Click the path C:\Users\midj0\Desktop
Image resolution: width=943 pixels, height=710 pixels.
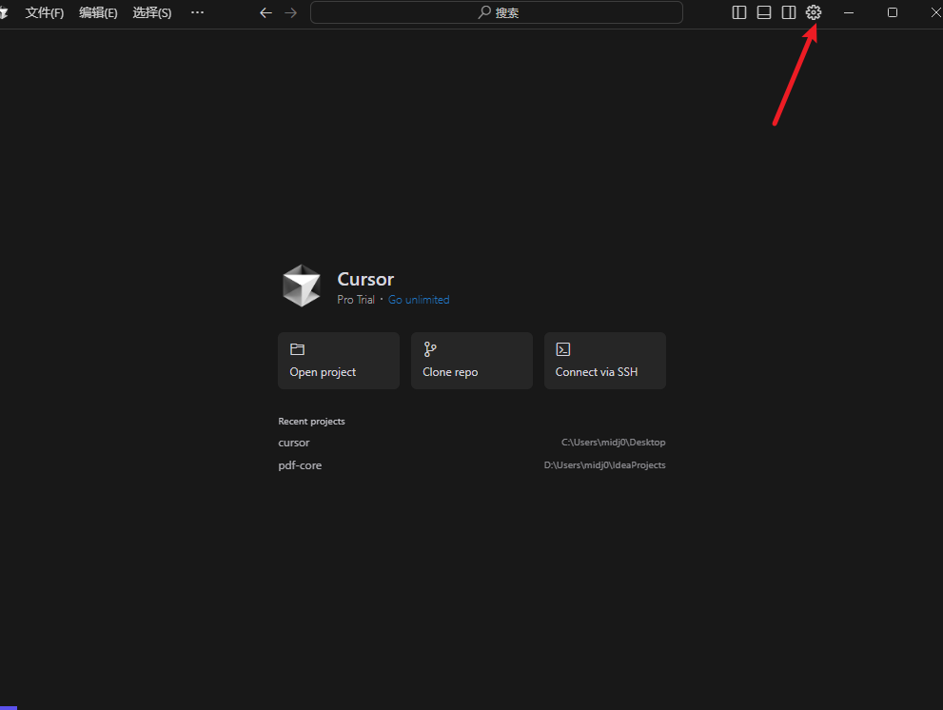pos(614,443)
